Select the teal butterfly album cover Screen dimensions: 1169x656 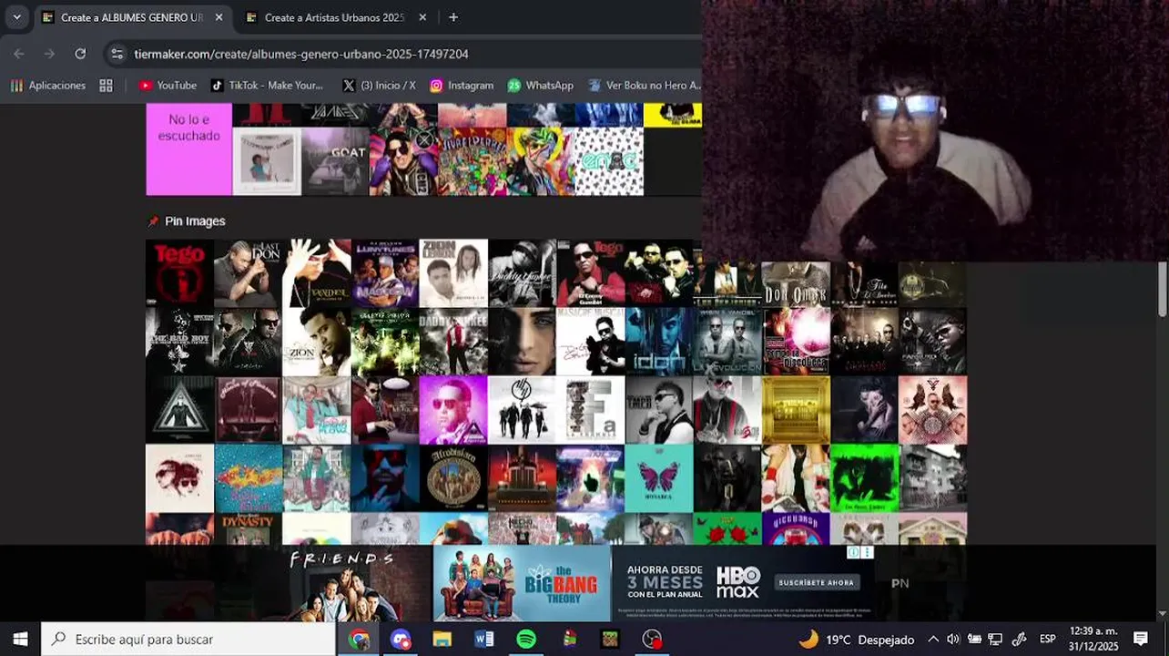coord(659,478)
